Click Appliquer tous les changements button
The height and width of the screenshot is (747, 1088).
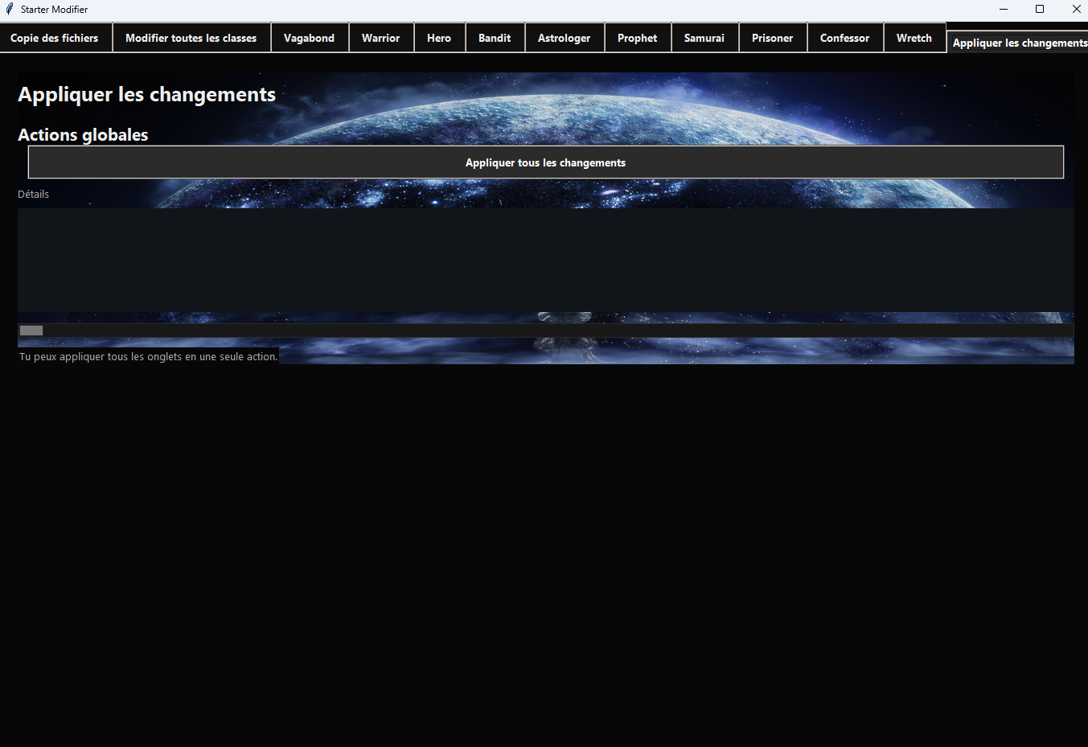pyautogui.click(x=546, y=162)
